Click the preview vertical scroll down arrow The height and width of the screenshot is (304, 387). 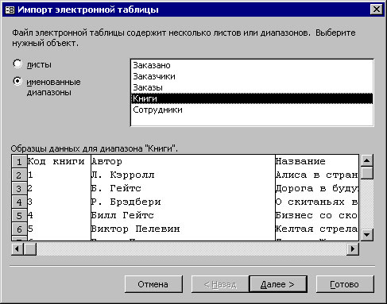[367, 234]
